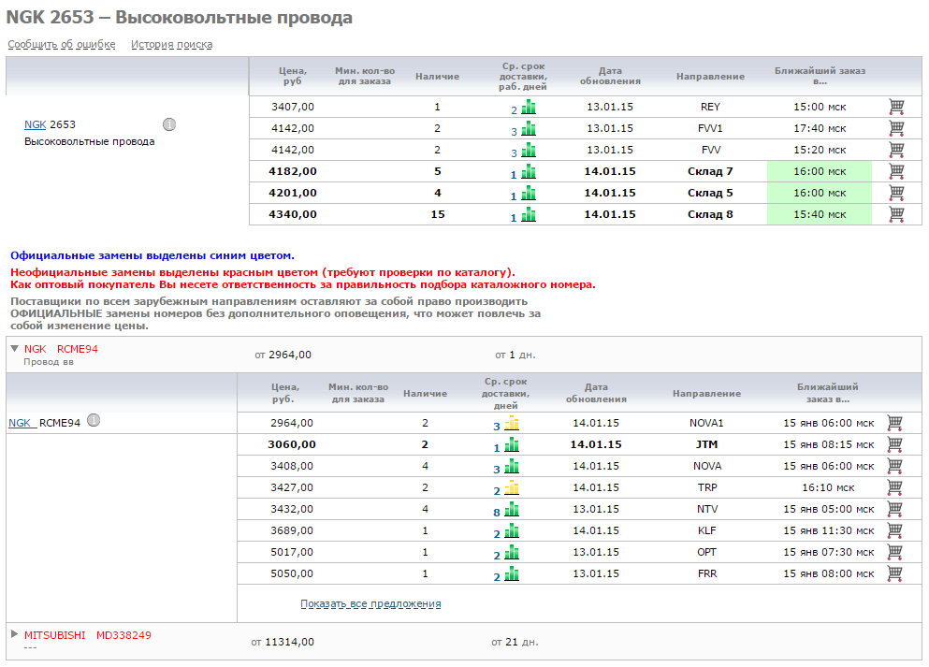Add OPT offer to cart

(x=894, y=552)
